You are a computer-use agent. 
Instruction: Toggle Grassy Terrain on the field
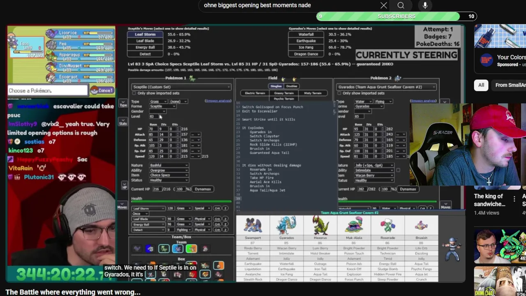point(284,93)
